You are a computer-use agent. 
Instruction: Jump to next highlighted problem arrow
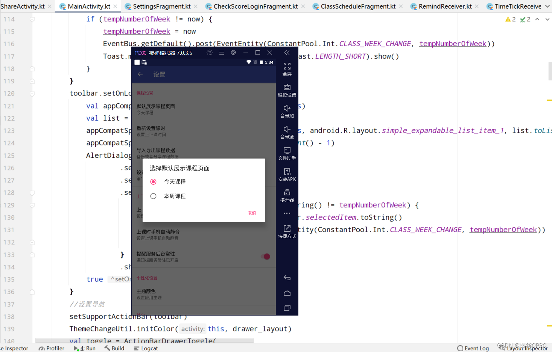547,19
